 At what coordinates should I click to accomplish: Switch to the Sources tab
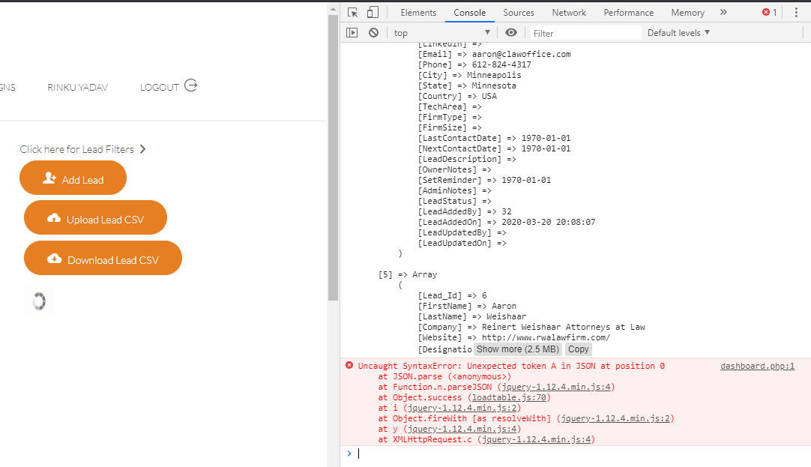[x=519, y=12]
